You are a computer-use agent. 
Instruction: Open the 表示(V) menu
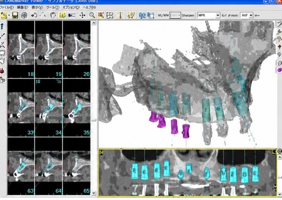pyautogui.click(x=37, y=7)
